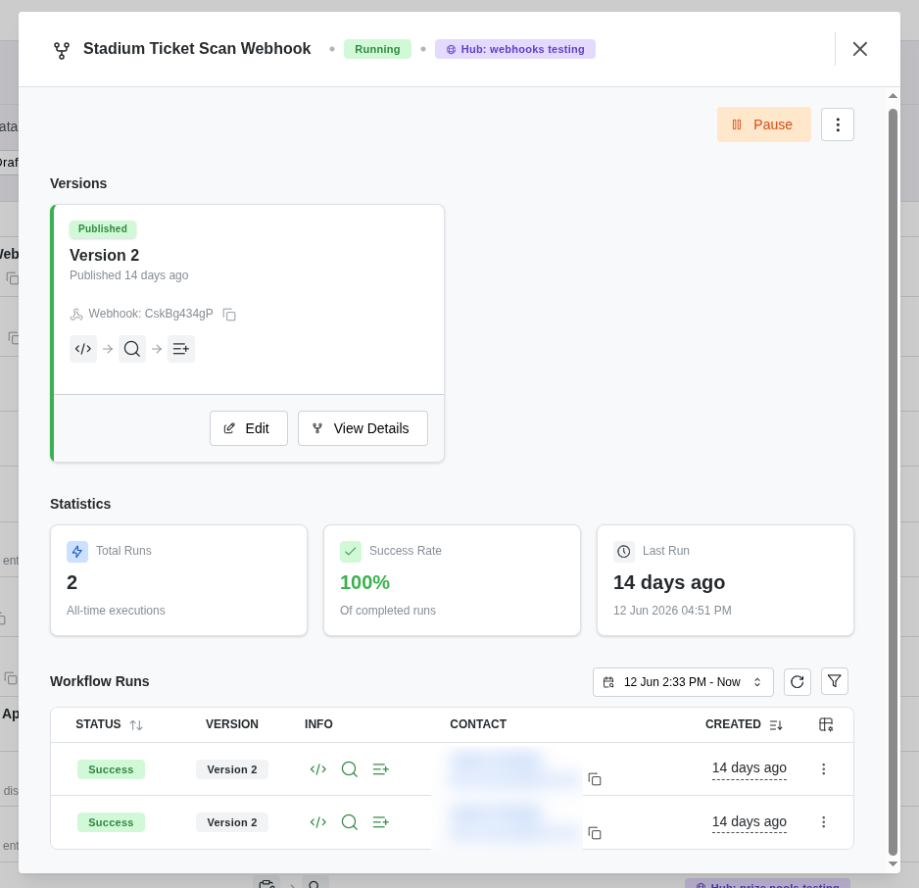Refresh the workflow runs list

798,681
